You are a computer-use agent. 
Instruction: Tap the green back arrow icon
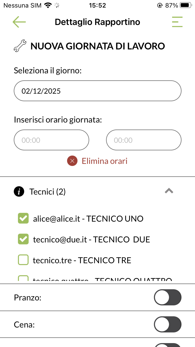point(19,22)
